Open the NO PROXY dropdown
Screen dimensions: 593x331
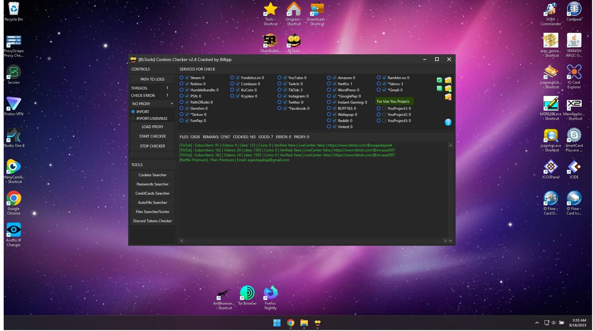152,104
